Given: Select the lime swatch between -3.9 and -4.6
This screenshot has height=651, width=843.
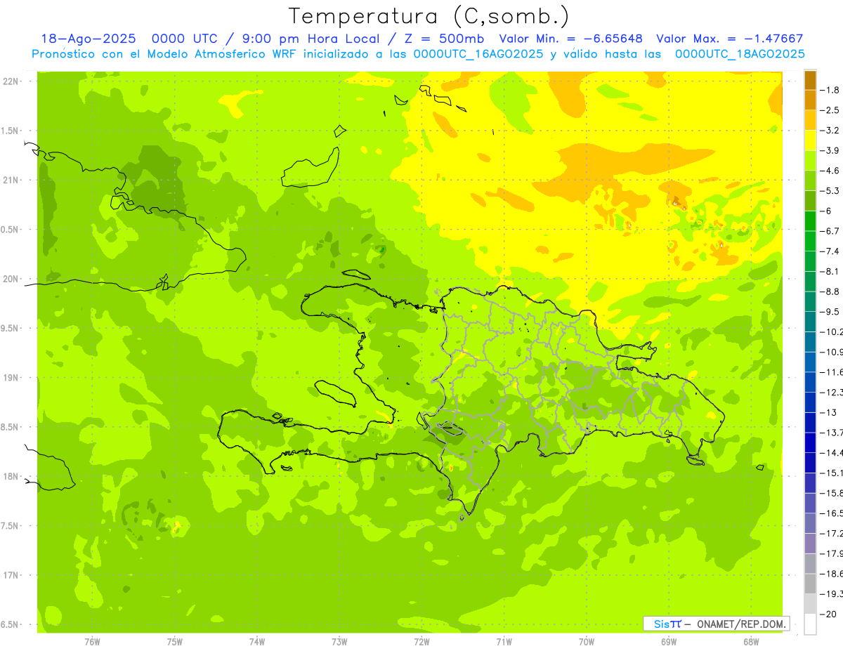Looking at the screenshot, I should 810,160.
